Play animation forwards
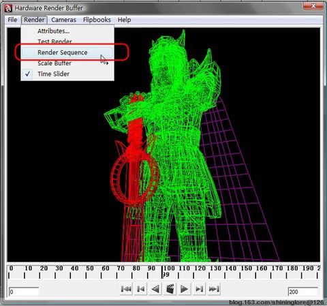This screenshot has height=306, width=327. click(x=185, y=289)
